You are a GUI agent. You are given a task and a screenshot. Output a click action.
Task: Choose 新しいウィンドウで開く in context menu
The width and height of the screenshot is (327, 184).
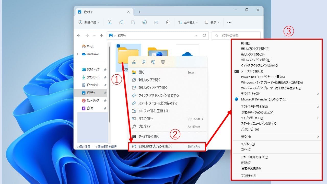[168, 88]
